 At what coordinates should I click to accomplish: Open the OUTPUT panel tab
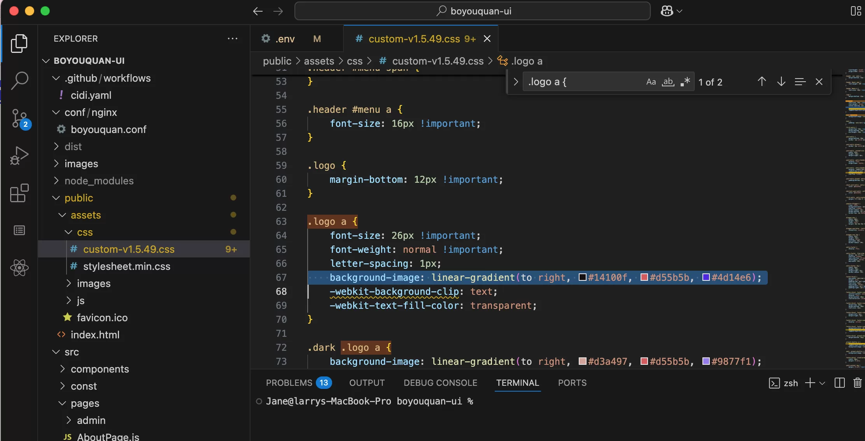367,383
